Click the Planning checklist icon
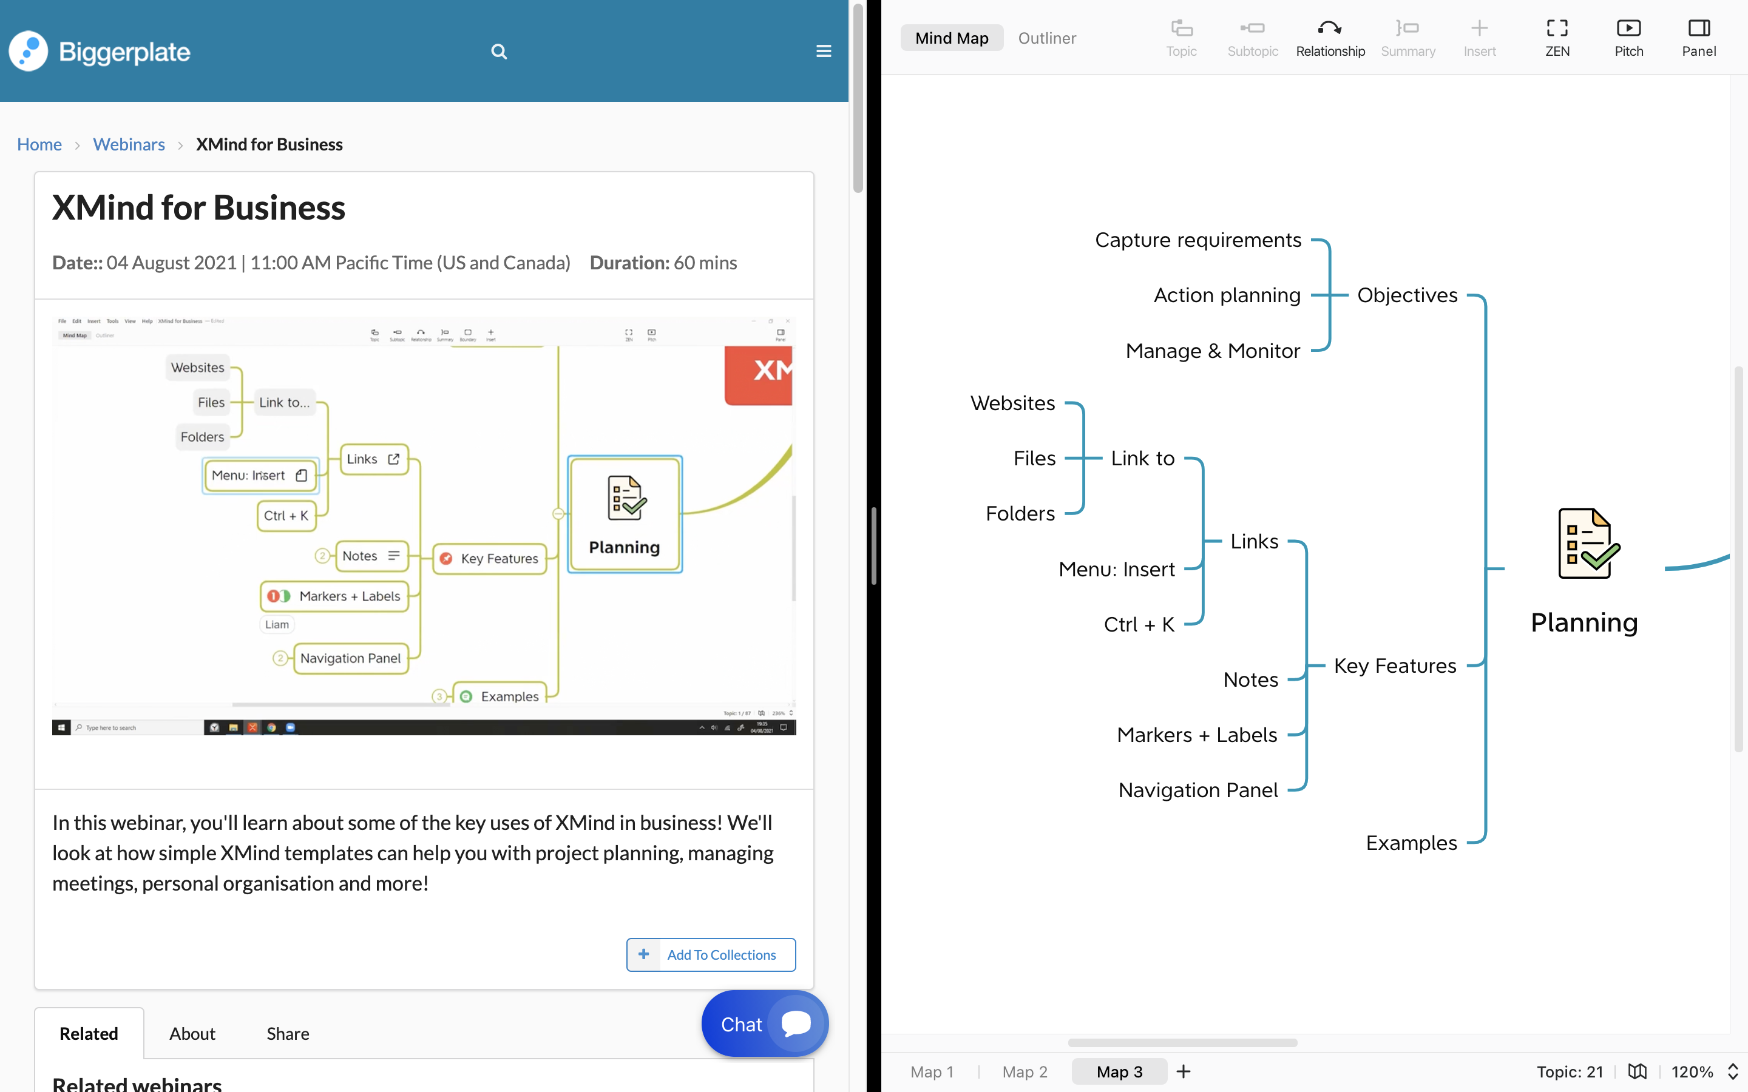 click(x=1588, y=544)
